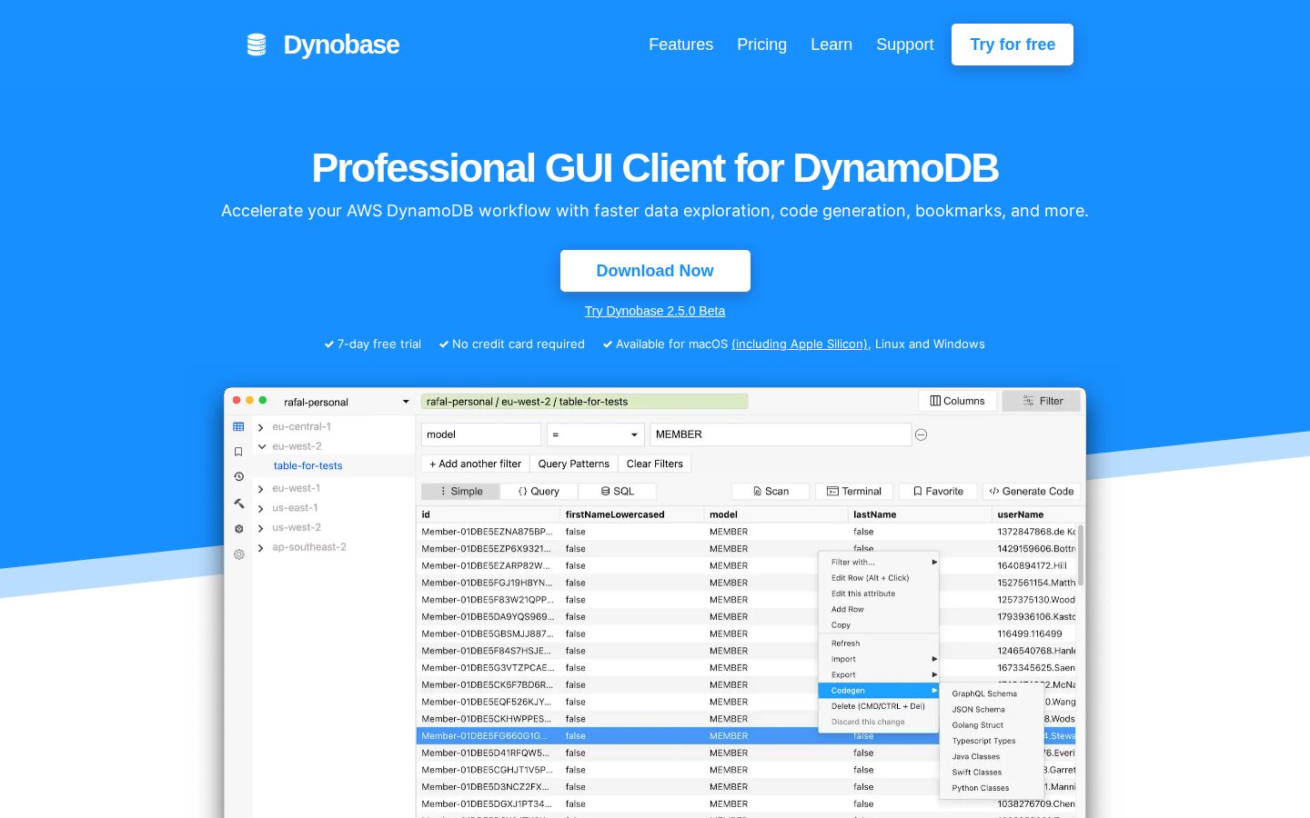Expand the ap-southeast-2 region
1310x818 pixels.
tap(261, 548)
